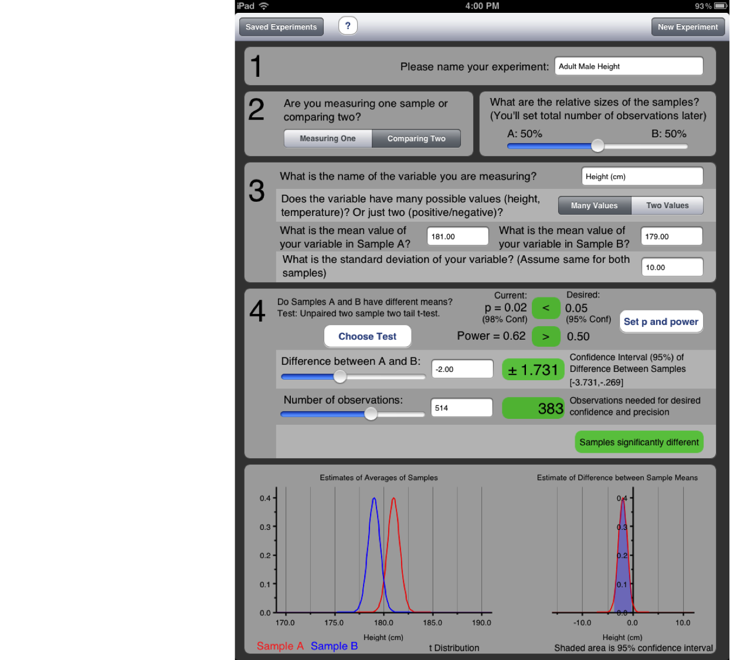The width and height of the screenshot is (730, 660).
Task: Select Comparing Two samples option
Action: pyautogui.click(x=416, y=138)
